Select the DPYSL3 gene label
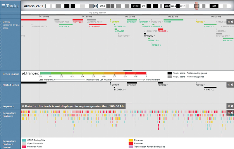 point(78,22)
